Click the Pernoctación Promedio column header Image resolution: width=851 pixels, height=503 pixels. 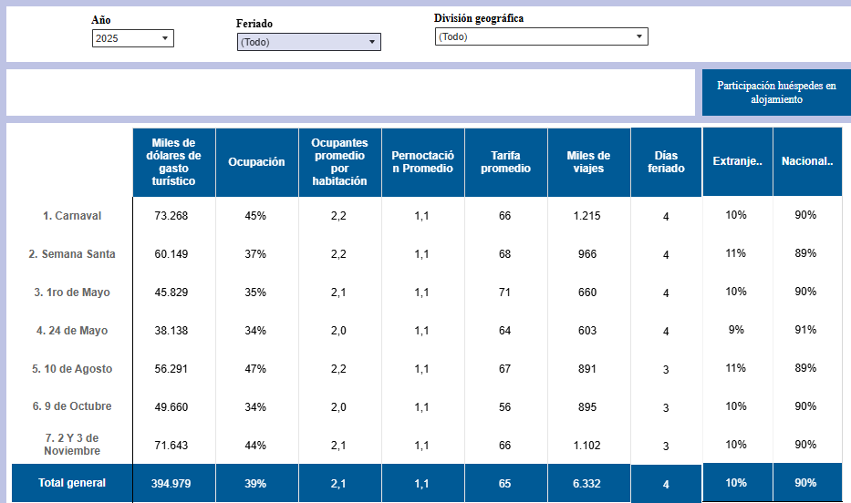[x=422, y=162]
